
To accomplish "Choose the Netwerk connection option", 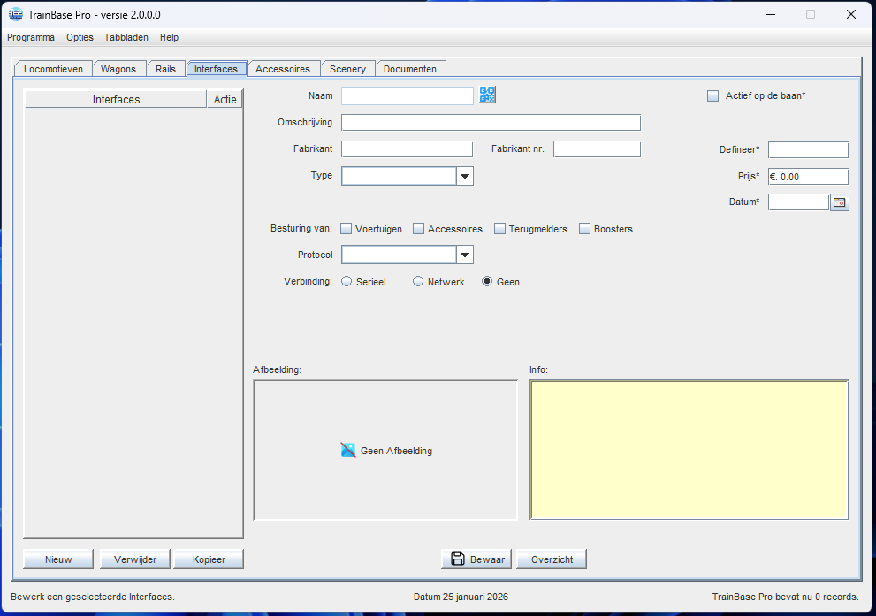I will coord(418,282).
